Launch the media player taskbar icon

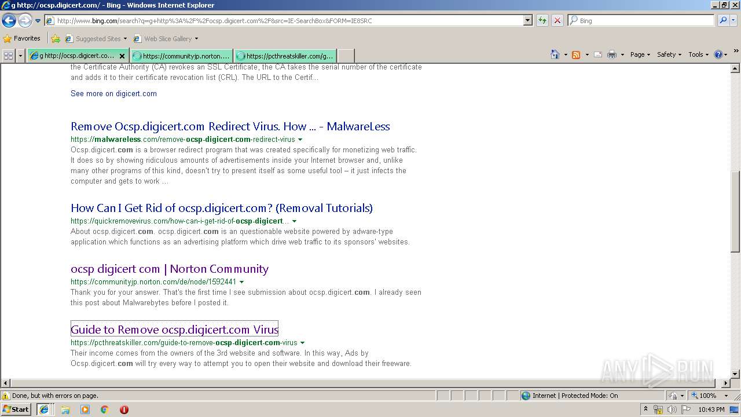click(85, 409)
